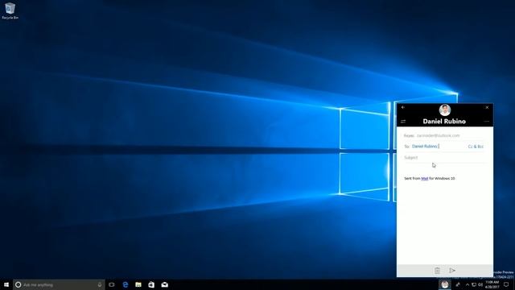The image size is (515, 290).
Task: Click the pinned Daniel Rubino contact on taskbar
Action: [445, 284]
